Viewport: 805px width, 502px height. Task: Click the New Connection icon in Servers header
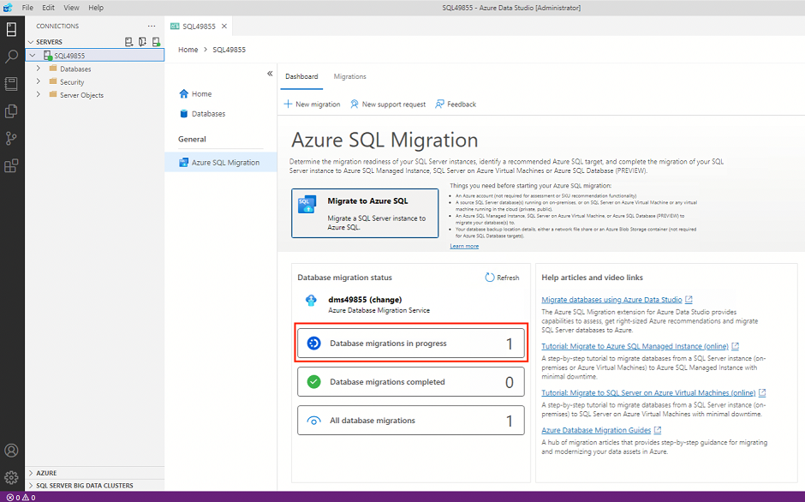click(128, 42)
